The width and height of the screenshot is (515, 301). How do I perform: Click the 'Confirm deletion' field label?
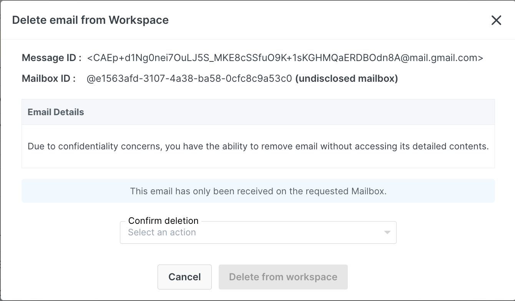click(163, 221)
